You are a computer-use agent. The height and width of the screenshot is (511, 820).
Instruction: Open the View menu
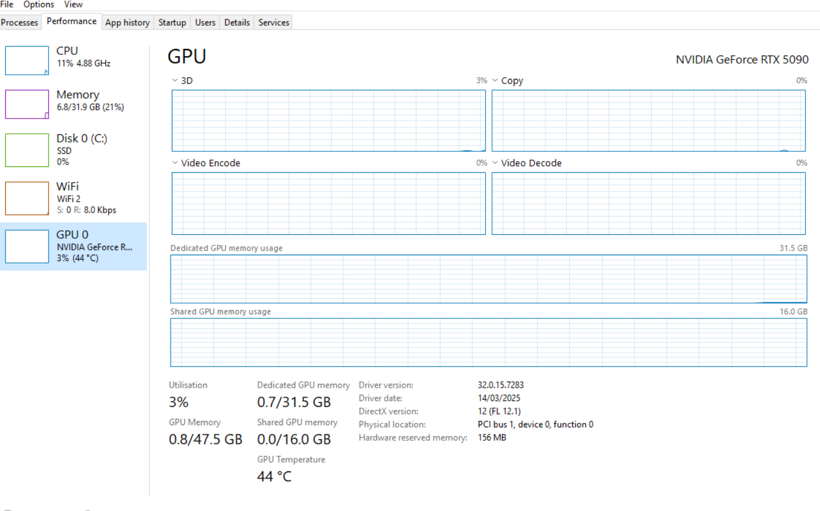pos(73,5)
